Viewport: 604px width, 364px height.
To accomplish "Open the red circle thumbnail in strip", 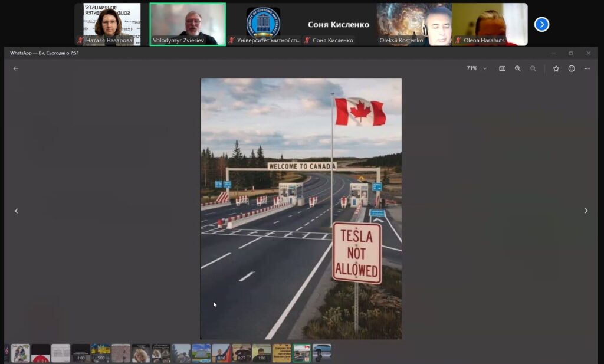I will click(41, 353).
